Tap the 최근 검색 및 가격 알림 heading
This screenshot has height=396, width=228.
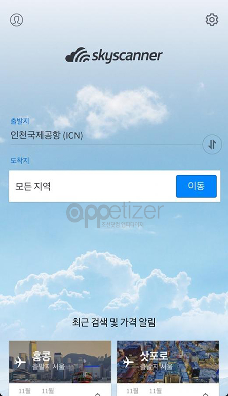point(114,322)
